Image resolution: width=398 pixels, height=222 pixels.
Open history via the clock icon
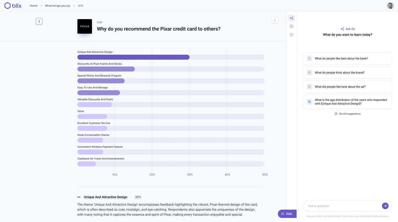[291, 35]
